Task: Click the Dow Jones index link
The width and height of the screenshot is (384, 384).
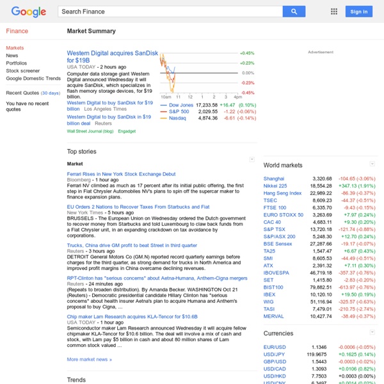Action: (180, 104)
